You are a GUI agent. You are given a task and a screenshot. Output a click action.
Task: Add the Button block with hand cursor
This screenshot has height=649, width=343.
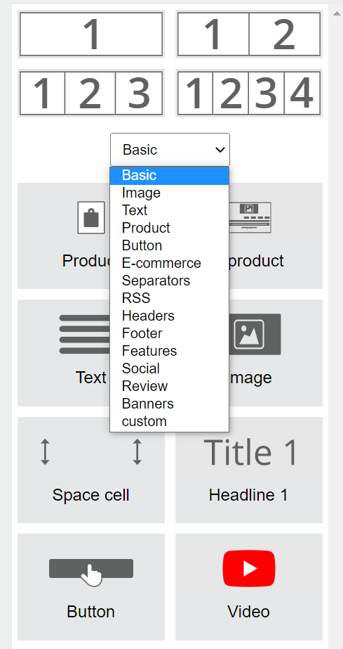[90, 587]
